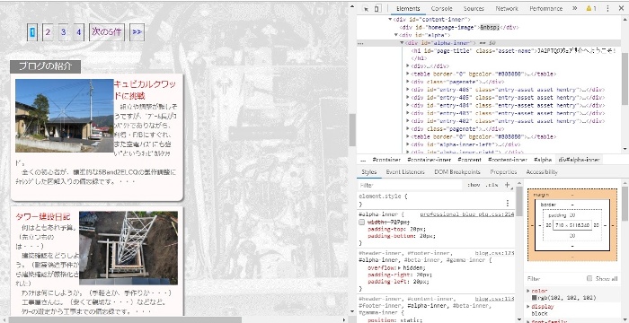
Task: Click the house and antenna photo thumbnail
Action: pos(64,116)
